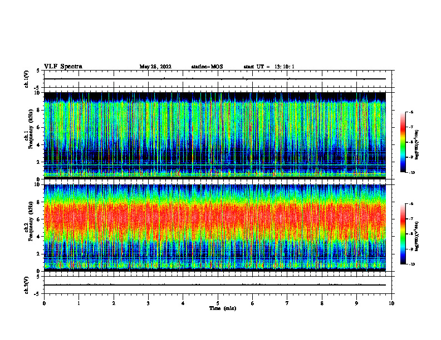Click the 'ch.1(V)' axis label at the top
The width and height of the screenshot is (441, 340).
(27, 79)
